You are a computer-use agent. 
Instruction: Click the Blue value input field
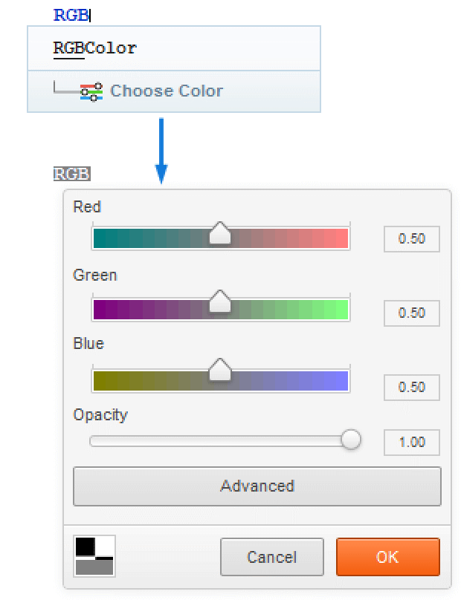click(411, 387)
